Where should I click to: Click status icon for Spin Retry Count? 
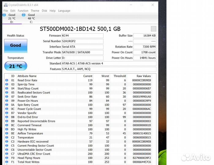pos(7,105)
